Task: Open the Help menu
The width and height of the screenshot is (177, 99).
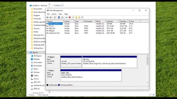Action: tap(66, 14)
